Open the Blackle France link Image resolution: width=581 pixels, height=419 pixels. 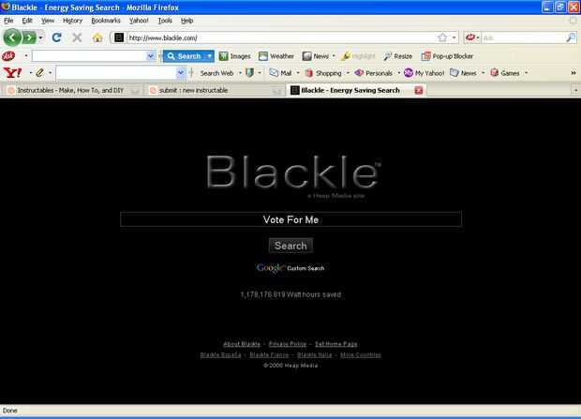tap(269, 355)
